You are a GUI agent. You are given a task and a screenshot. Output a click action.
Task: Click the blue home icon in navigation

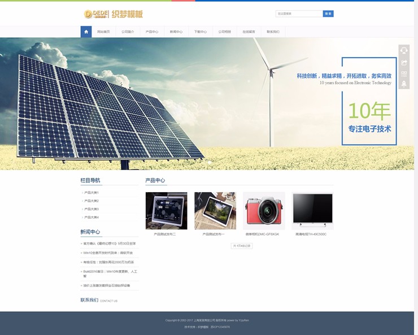[x=86, y=32]
